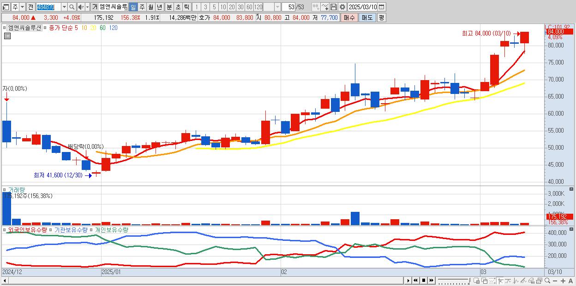
Task: Choose interval 5 button
Action: (214, 7)
